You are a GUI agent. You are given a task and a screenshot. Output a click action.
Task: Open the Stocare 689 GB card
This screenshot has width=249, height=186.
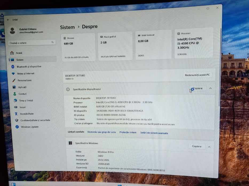point(78,47)
